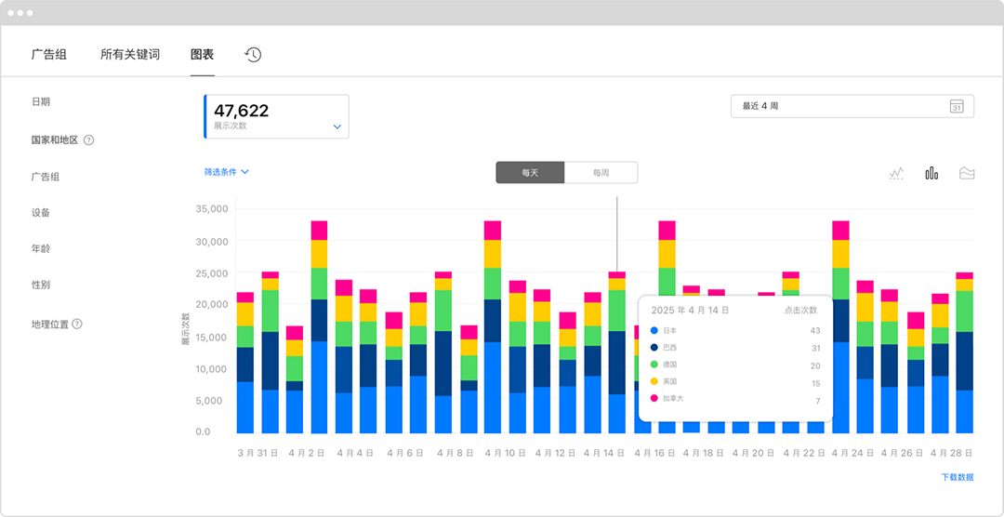Screen dimensions: 1004x517
Task: Click the 10,000 y-axis label
Action: click(211, 368)
